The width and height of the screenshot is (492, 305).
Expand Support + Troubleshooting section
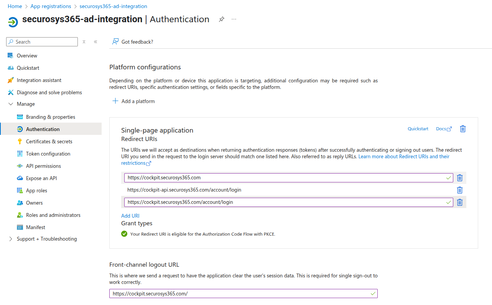point(11,239)
